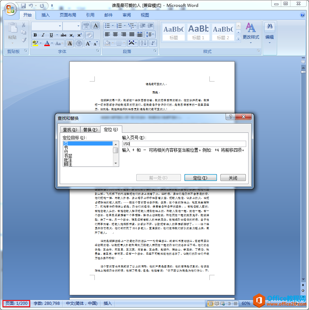Apply text highlight color
The height and width of the screenshot is (310, 309).
point(35,43)
